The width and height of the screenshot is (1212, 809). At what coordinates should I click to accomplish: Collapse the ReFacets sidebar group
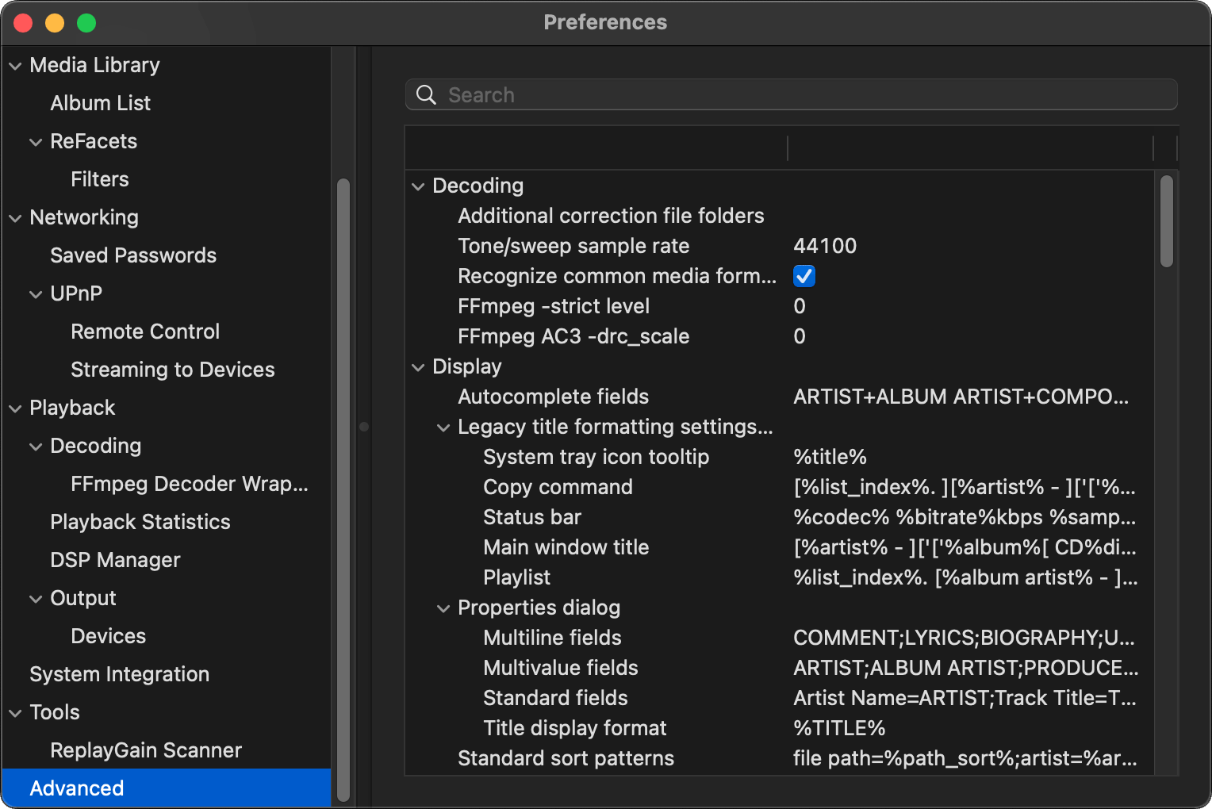pyautogui.click(x=36, y=142)
